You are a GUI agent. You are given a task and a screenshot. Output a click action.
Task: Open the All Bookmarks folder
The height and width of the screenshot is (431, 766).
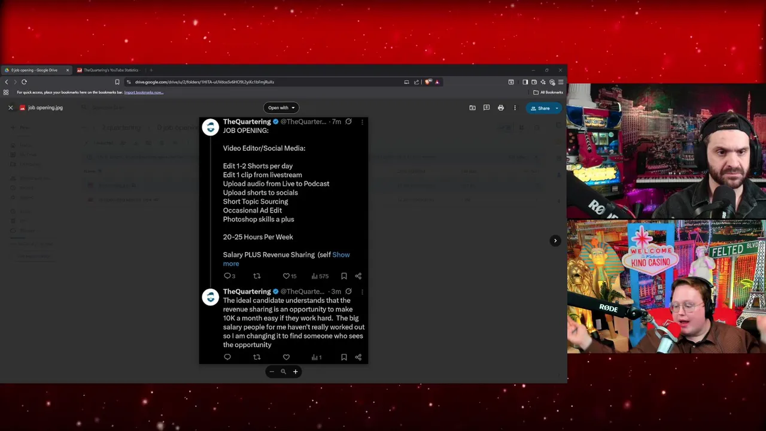548,92
